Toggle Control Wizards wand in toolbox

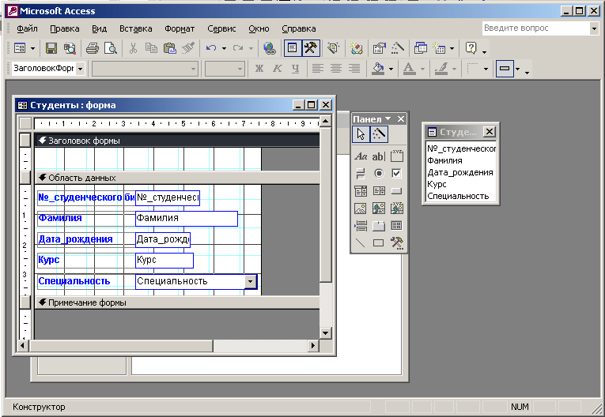(379, 134)
